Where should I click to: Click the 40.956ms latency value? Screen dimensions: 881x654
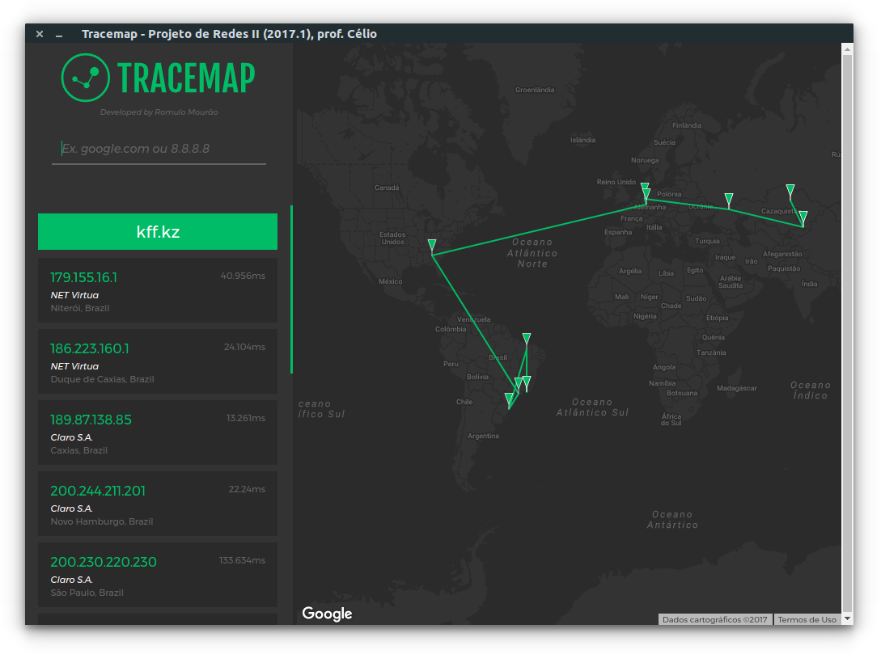pos(243,276)
